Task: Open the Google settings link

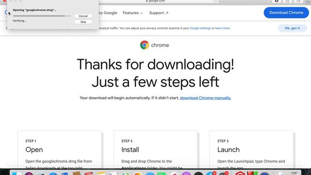Action: pyautogui.click(x=200, y=28)
